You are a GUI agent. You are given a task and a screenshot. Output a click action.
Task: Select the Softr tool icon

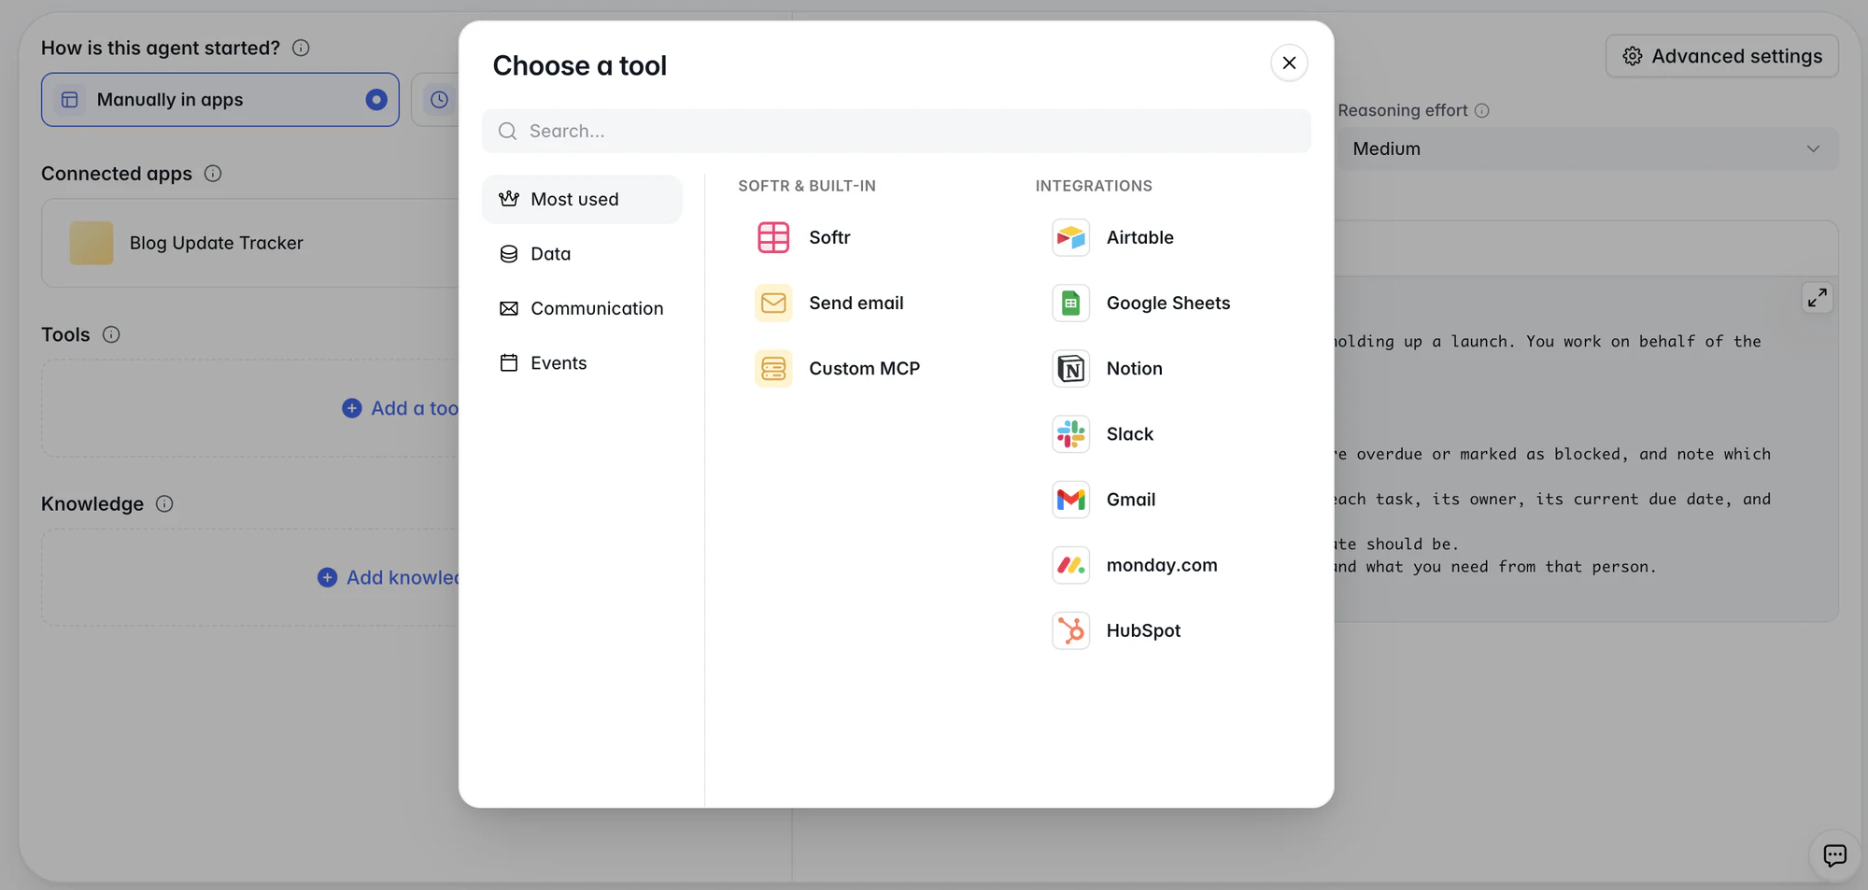click(773, 237)
